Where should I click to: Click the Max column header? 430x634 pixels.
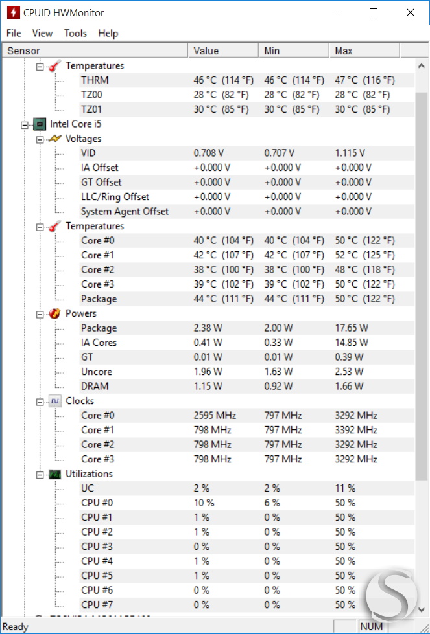pos(363,51)
